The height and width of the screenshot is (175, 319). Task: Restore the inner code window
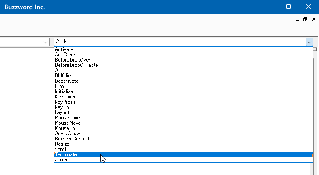305,19
